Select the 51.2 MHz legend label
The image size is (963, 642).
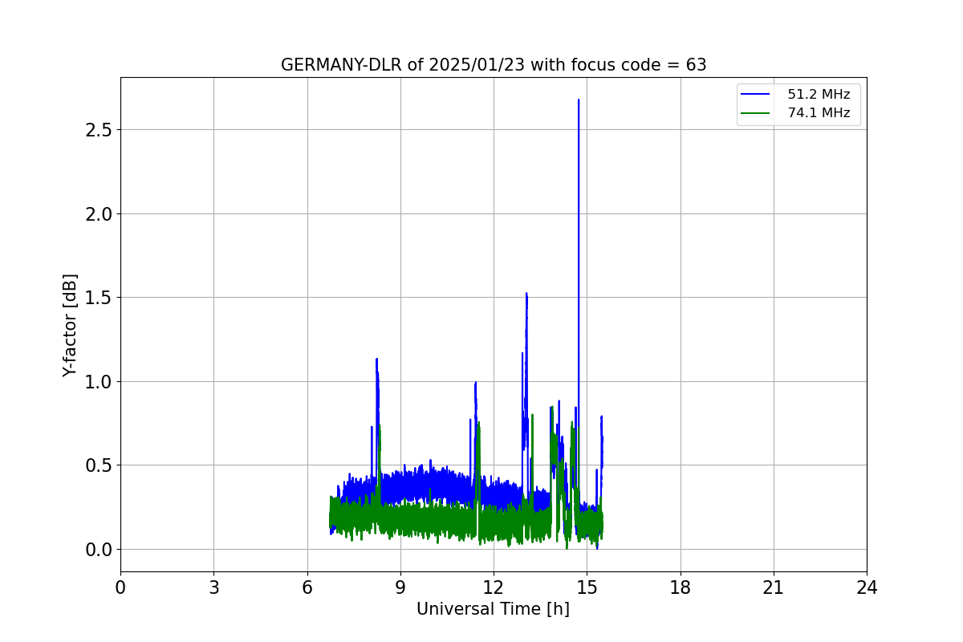[819, 95]
